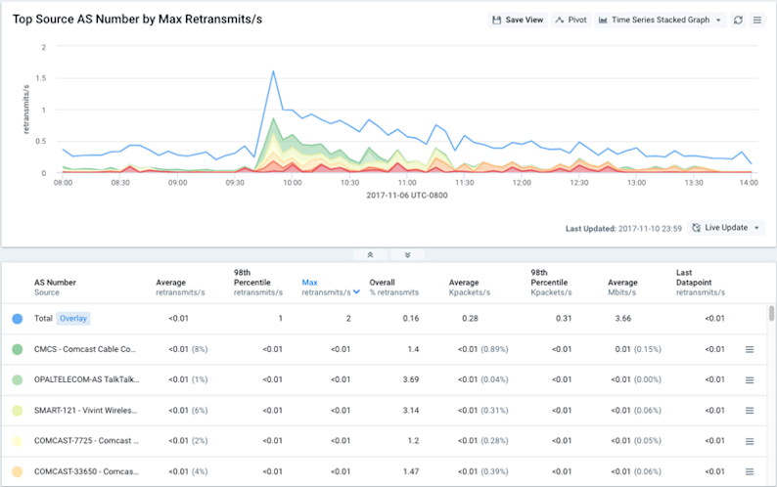Open row menu for COMCAST-33650
The height and width of the screenshot is (487, 777).
[x=750, y=471]
